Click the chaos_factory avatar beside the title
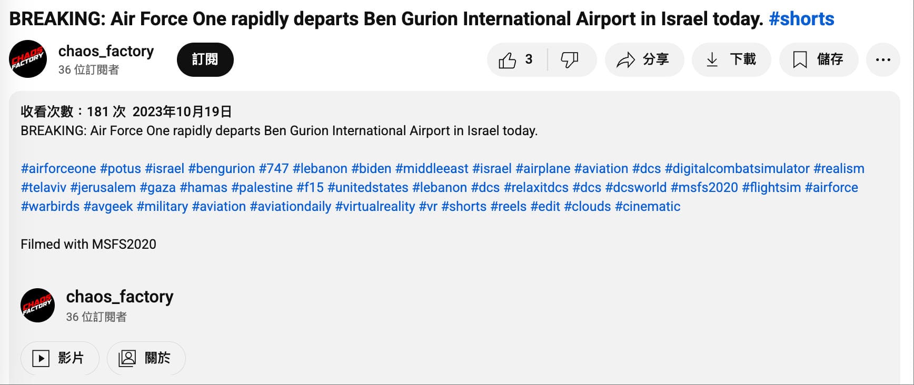Screen dimensions: 914x385 (x=28, y=59)
